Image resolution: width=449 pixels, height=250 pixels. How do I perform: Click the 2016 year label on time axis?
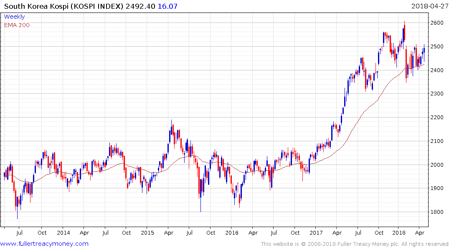coord(232,232)
